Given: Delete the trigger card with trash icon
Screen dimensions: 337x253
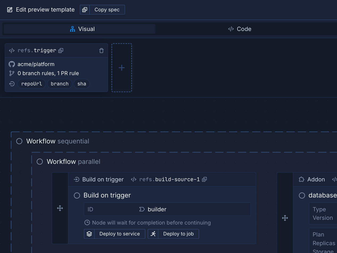Looking at the screenshot, I should (x=101, y=50).
